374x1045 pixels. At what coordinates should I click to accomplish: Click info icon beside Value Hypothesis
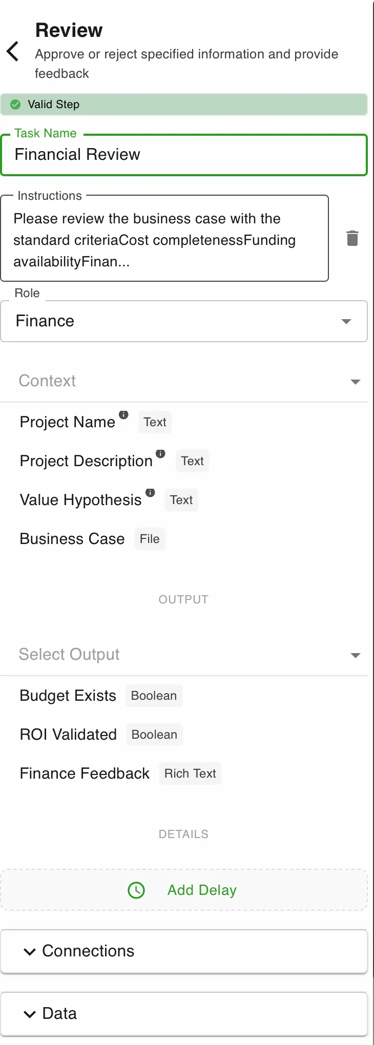click(150, 493)
